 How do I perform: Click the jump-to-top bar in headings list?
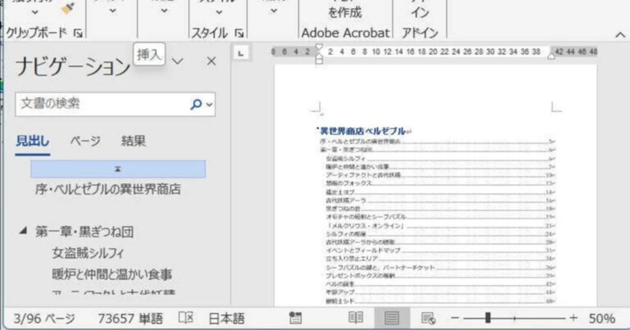118,169
